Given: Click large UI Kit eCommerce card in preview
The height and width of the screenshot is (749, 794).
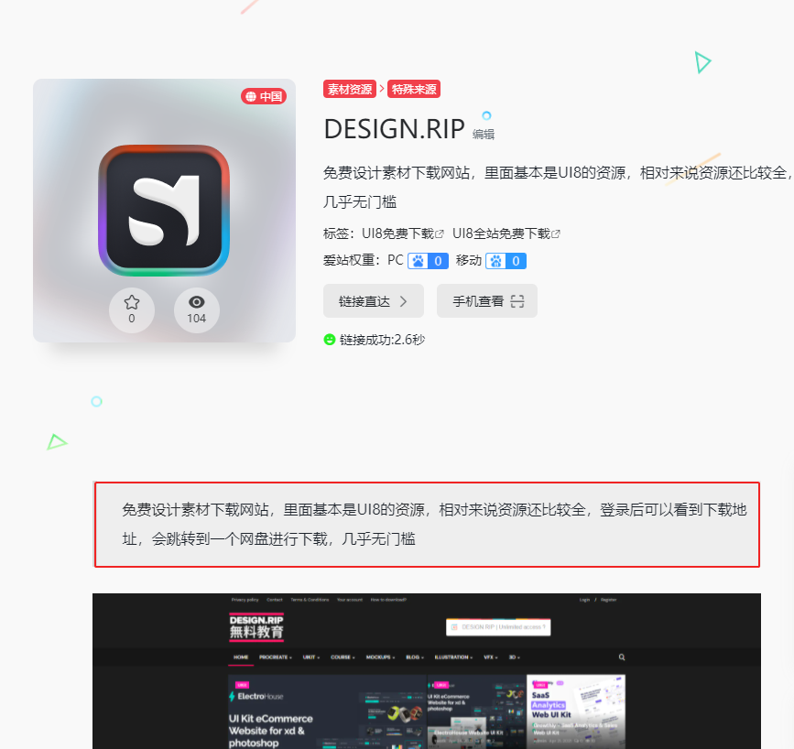Looking at the screenshot, I should click(328, 711).
